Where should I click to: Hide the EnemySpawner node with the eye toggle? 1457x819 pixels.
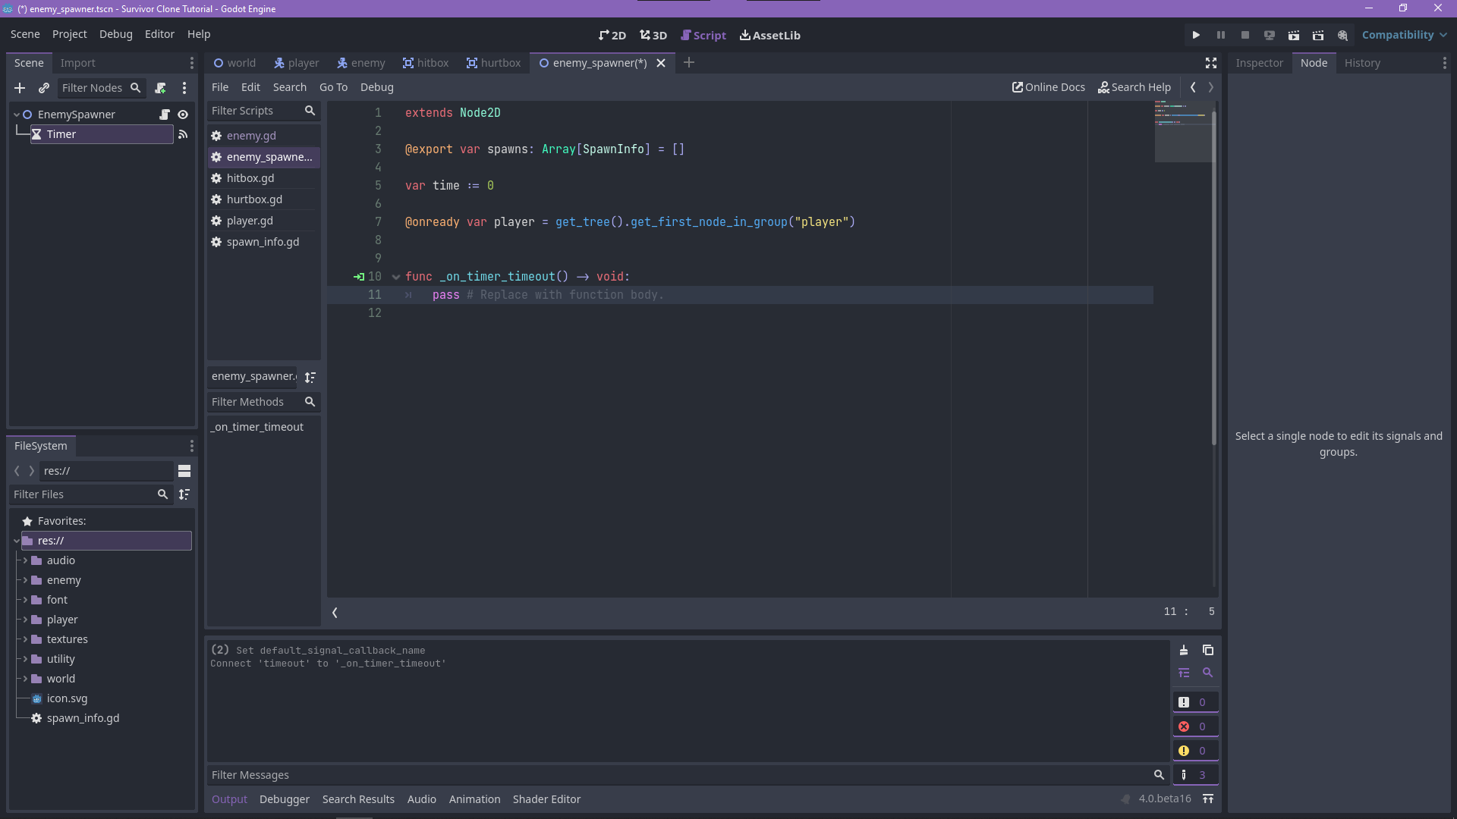coord(183,115)
